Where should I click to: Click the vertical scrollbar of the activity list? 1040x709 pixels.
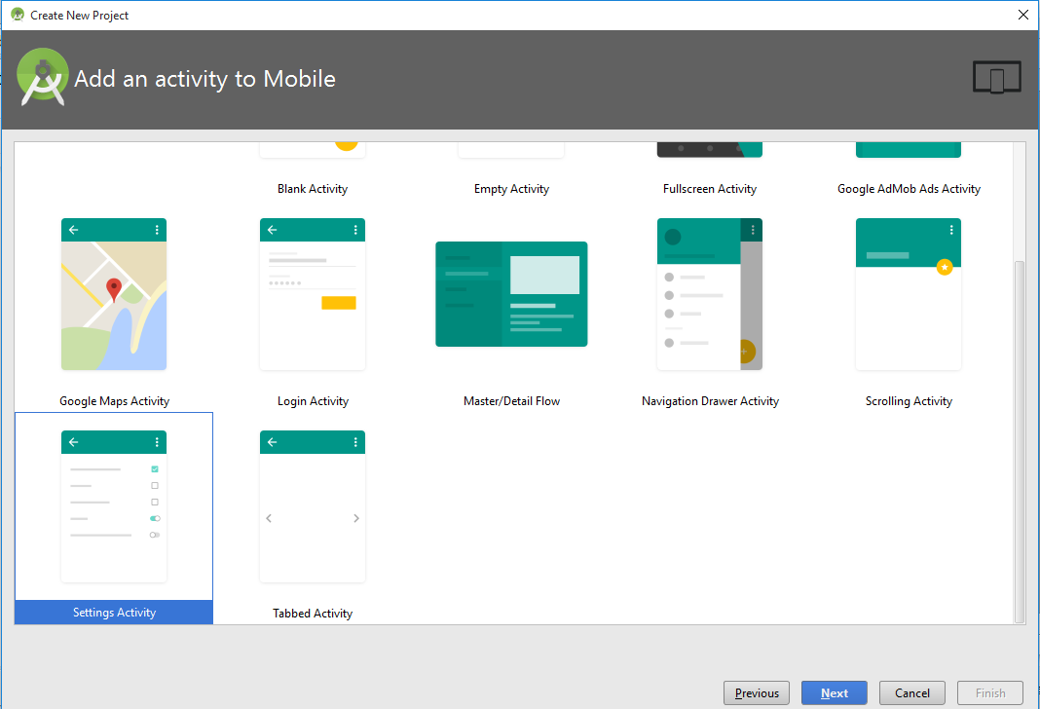pos(1020,441)
